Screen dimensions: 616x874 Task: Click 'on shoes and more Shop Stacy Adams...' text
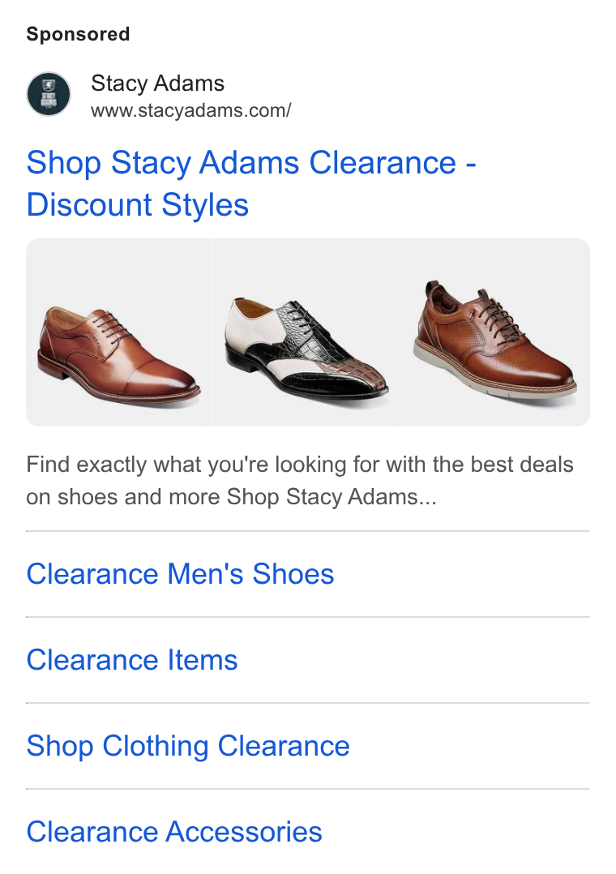pos(231,497)
